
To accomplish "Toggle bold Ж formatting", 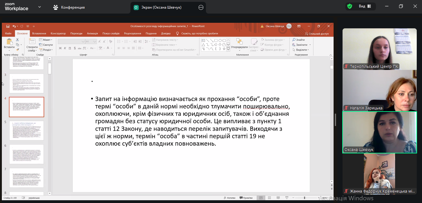I will point(60,48).
